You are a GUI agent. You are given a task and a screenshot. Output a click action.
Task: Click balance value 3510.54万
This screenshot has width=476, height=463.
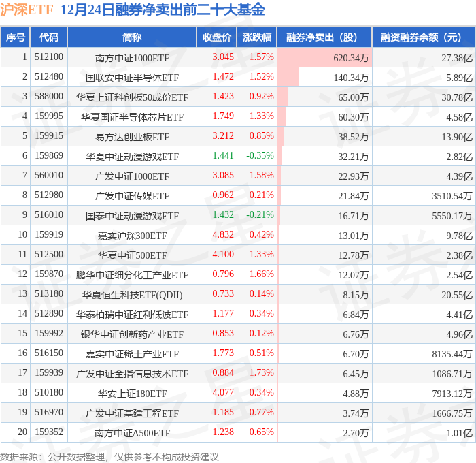452,196
